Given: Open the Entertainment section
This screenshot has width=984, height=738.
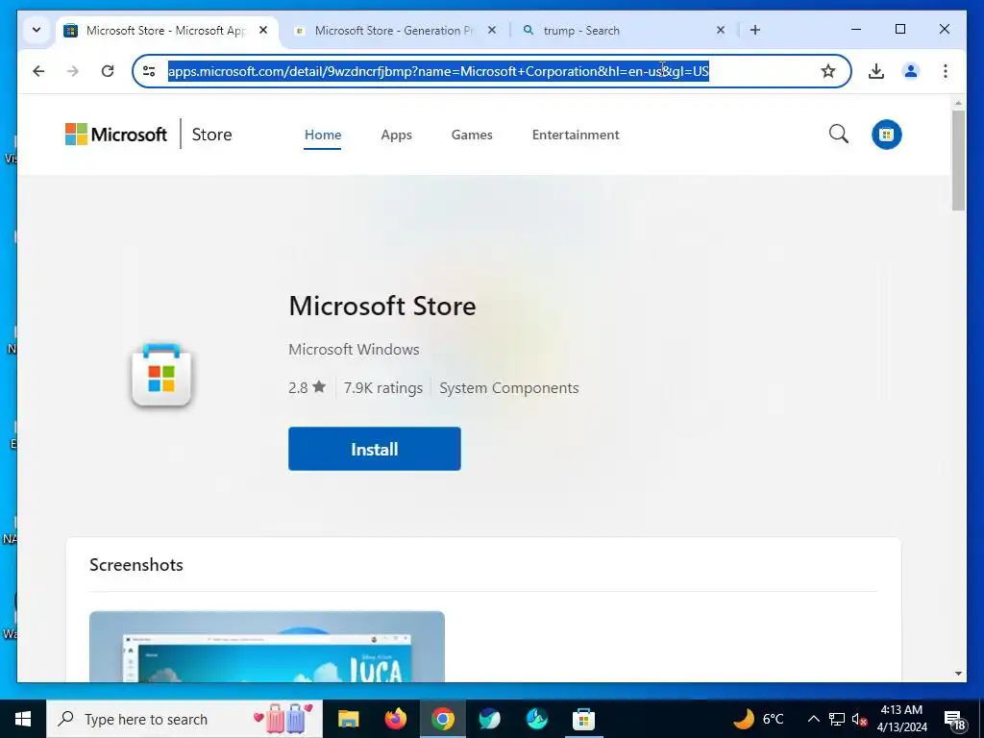Looking at the screenshot, I should (576, 135).
